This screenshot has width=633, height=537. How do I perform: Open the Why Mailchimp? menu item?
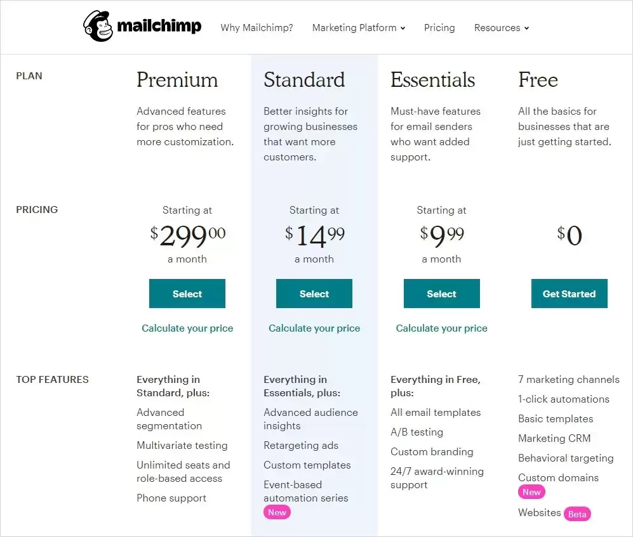tap(257, 27)
